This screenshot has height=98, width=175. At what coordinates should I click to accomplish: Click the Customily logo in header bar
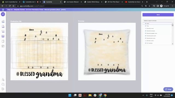[x=3, y=10]
